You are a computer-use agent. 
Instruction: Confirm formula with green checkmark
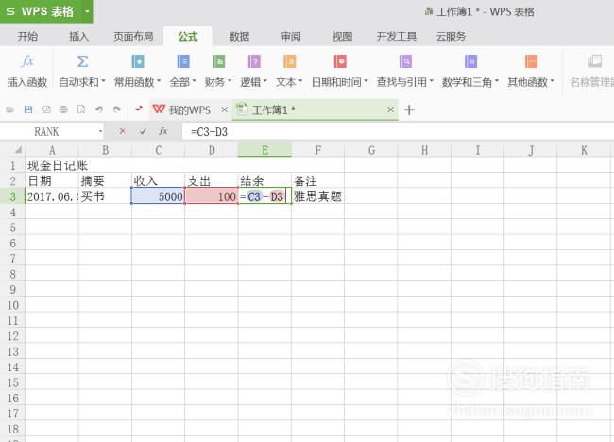pyautogui.click(x=143, y=131)
